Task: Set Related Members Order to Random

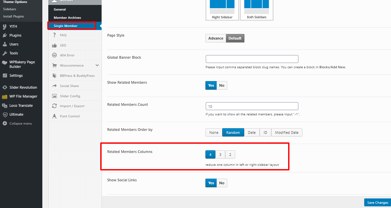Action: pos(233,133)
